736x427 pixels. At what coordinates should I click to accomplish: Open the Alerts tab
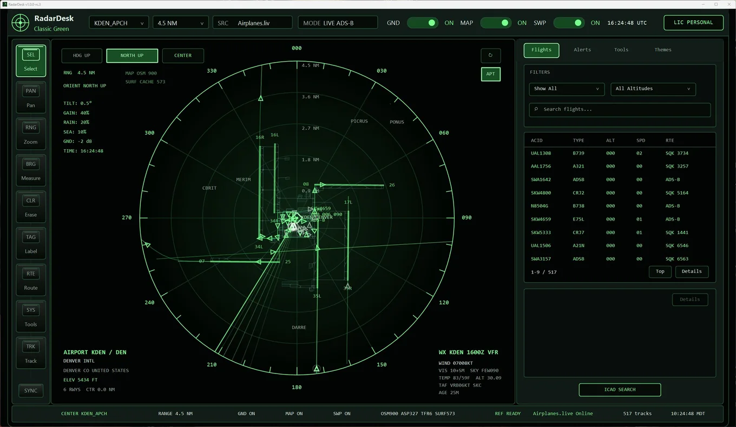pyautogui.click(x=582, y=50)
